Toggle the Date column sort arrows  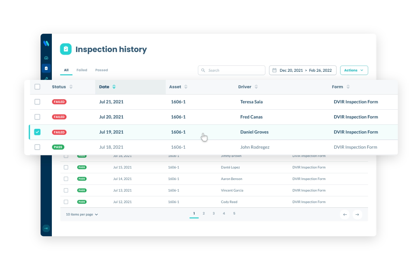114,87
